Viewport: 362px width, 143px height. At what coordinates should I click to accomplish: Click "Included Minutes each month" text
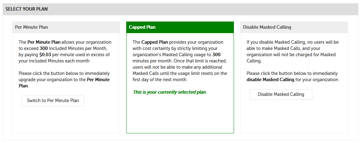[54, 61]
